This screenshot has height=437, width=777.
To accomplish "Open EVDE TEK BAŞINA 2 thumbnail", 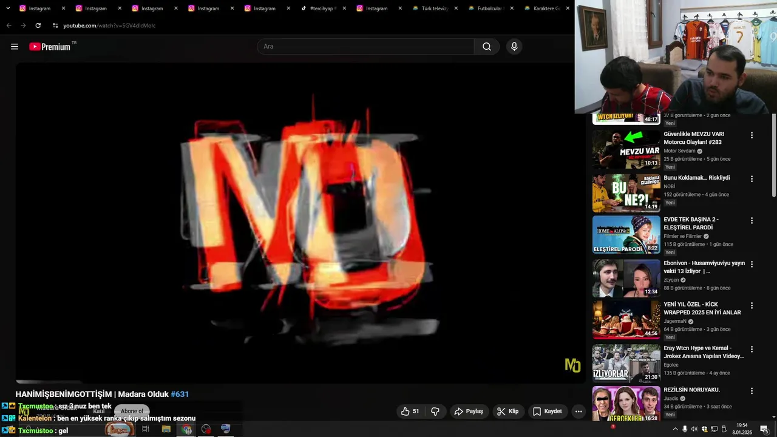I will pos(626,234).
